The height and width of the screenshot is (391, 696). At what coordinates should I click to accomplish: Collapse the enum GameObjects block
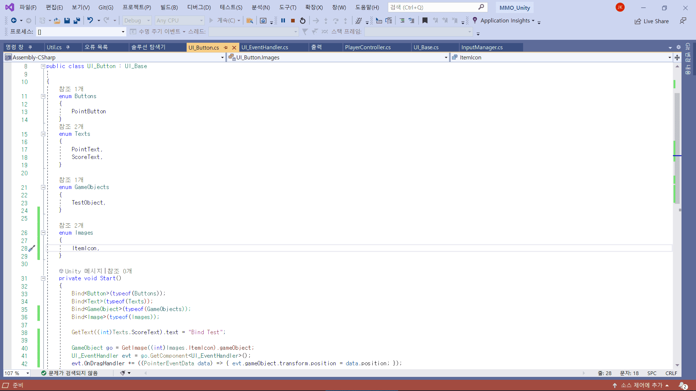43,187
